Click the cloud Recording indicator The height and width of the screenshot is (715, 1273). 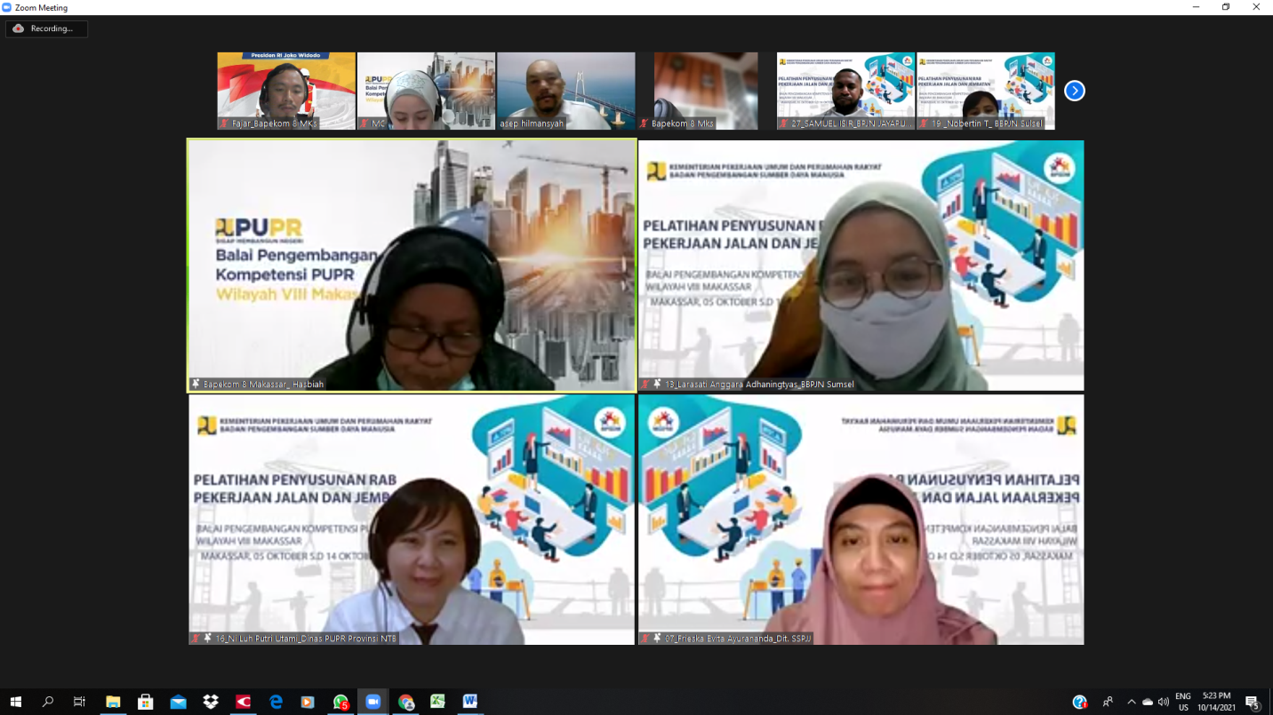46,28
